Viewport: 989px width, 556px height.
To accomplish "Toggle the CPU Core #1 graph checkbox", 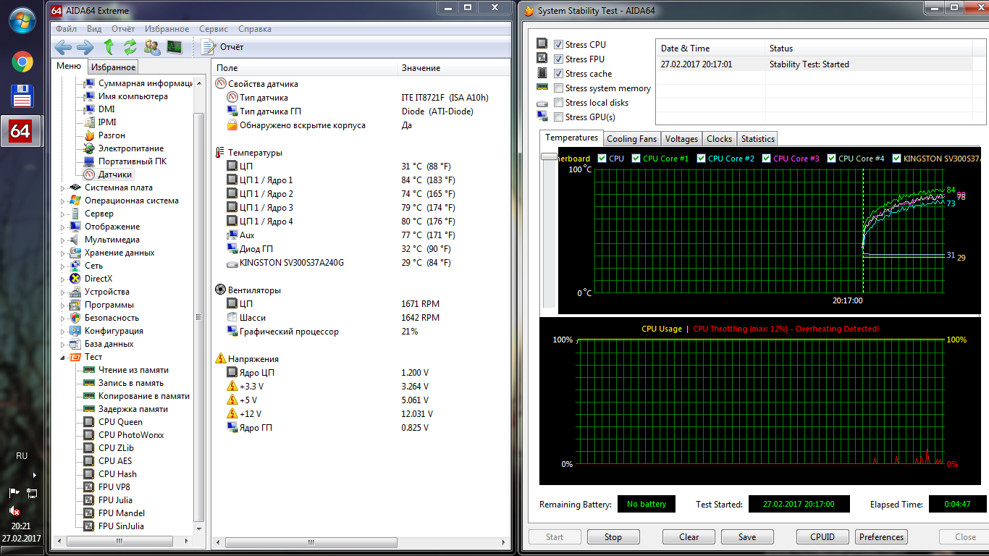I will pyautogui.click(x=636, y=159).
